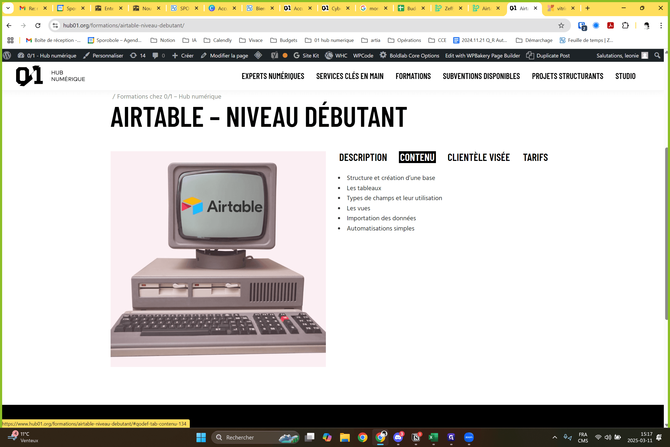Open the Projets structurants menu item
The height and width of the screenshot is (447, 670).
click(567, 76)
